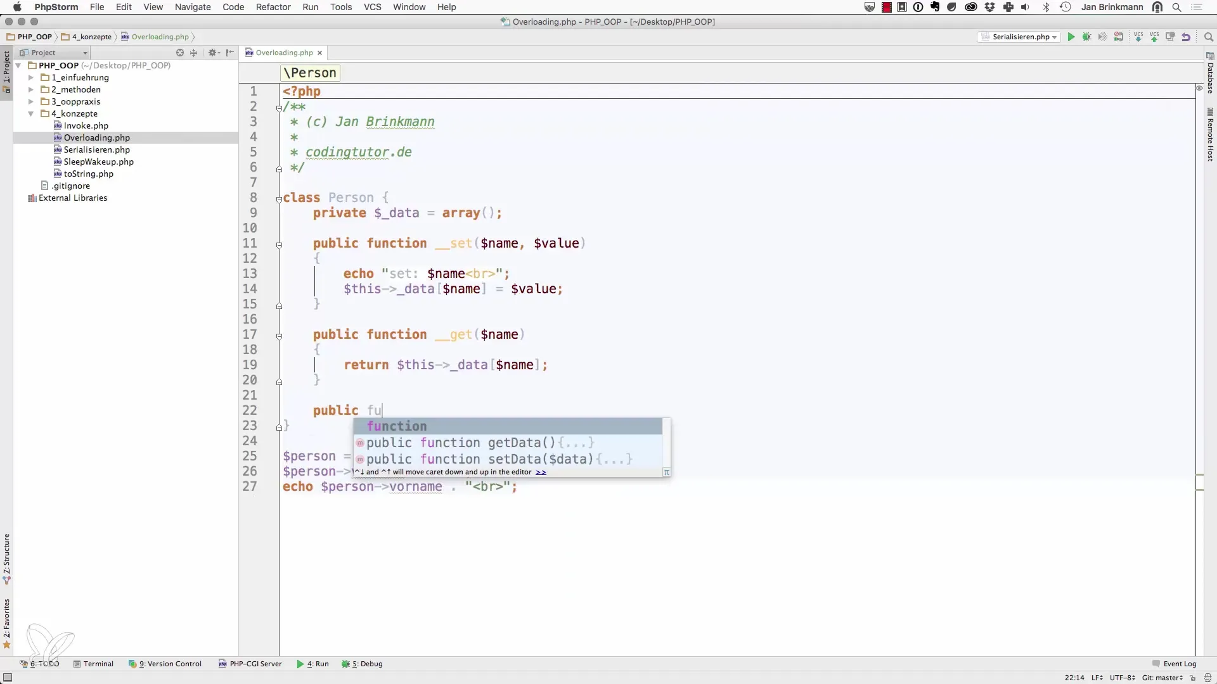Open the VCS menu
Viewport: 1217px width, 684px height.
(372, 7)
